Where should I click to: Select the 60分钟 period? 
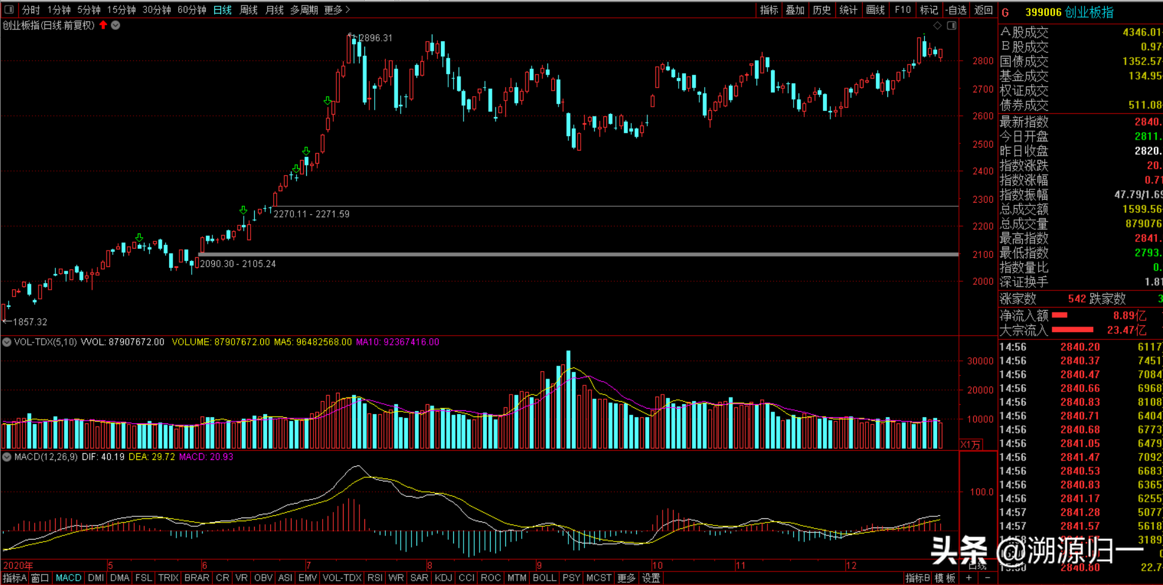coord(192,10)
